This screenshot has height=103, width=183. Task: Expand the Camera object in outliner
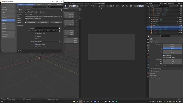[x=151, y=20]
